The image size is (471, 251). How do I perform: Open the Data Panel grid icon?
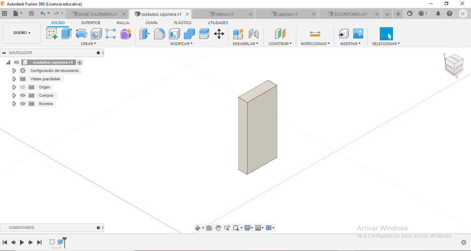pos(4,14)
